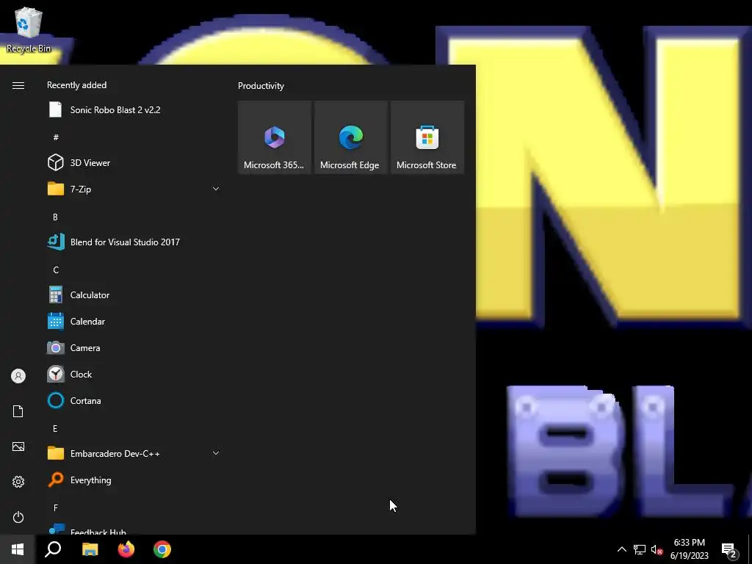This screenshot has height=564, width=752.
Task: Launch Blend for Visual Studio 2017
Action: tap(134, 242)
